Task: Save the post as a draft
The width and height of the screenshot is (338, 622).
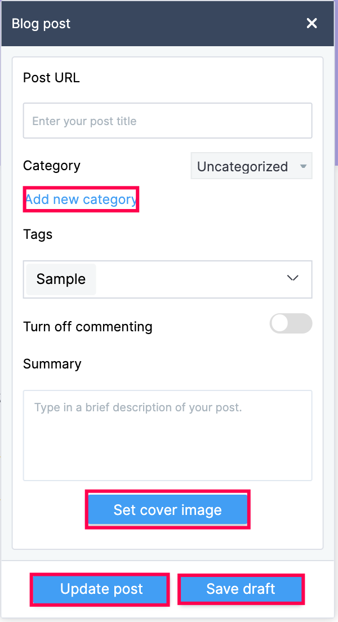Action: pos(241,589)
